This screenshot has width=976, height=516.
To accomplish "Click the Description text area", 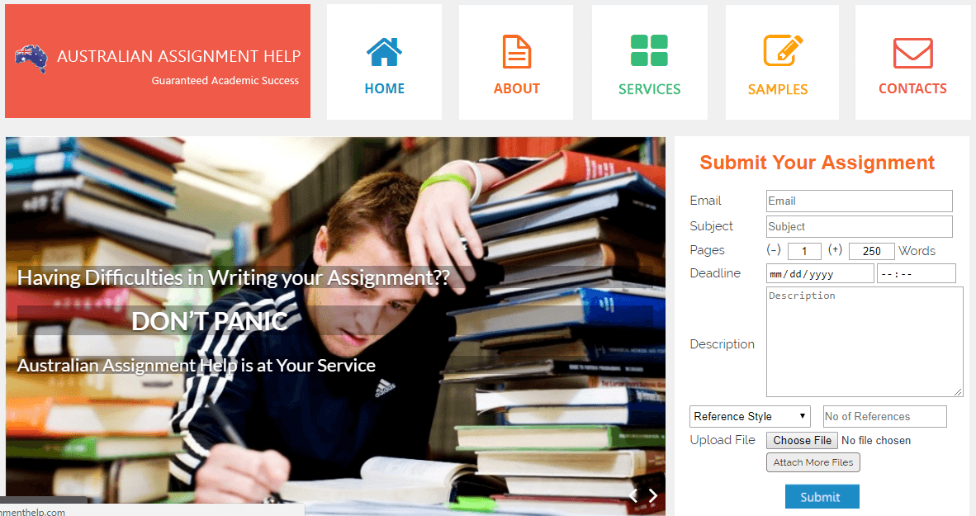I will pyautogui.click(x=865, y=342).
